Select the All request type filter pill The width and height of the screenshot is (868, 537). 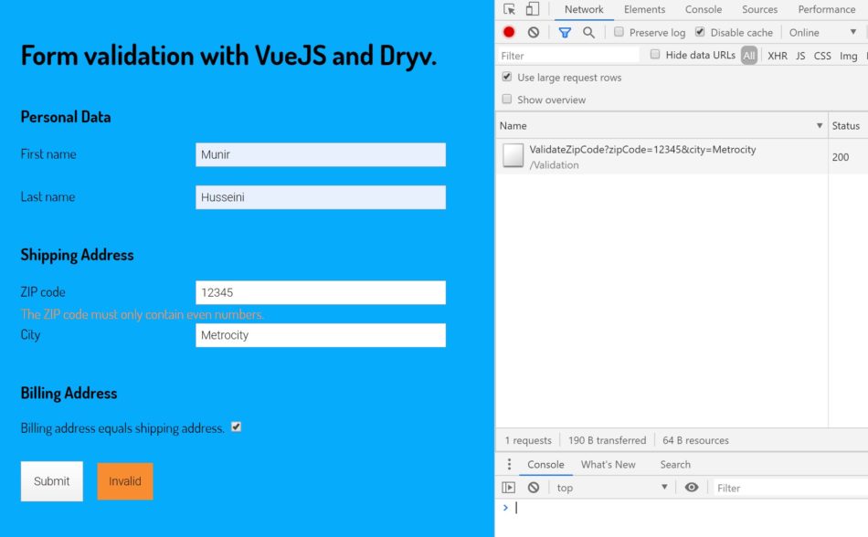(x=749, y=55)
